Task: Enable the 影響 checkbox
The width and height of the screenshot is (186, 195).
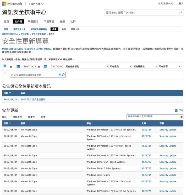Action: (x=39, y=117)
